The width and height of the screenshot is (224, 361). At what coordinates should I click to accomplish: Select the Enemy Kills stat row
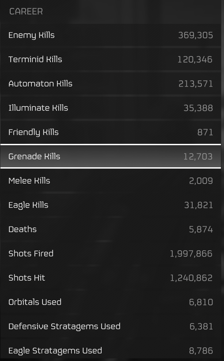(110, 35)
